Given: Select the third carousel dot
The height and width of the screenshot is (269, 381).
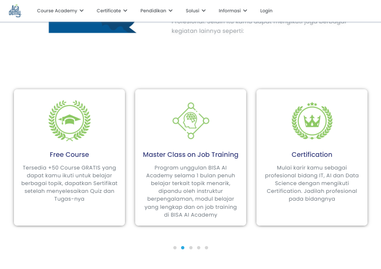Looking at the screenshot, I should (x=191, y=248).
